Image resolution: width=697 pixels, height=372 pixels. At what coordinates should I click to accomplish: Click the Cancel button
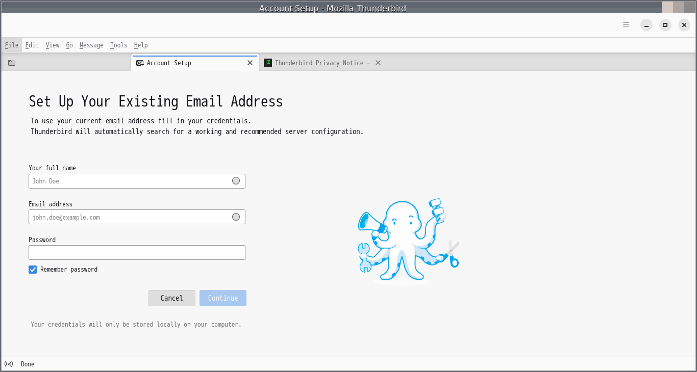click(172, 298)
